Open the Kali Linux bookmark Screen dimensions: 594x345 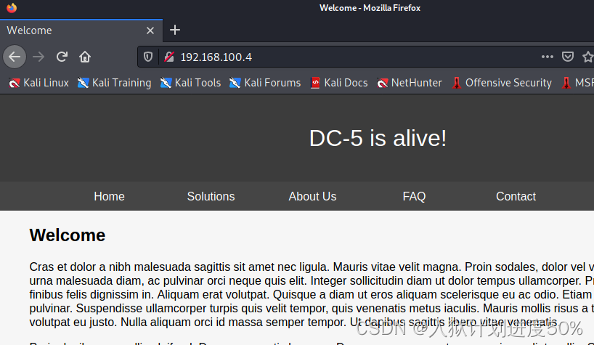tap(38, 83)
